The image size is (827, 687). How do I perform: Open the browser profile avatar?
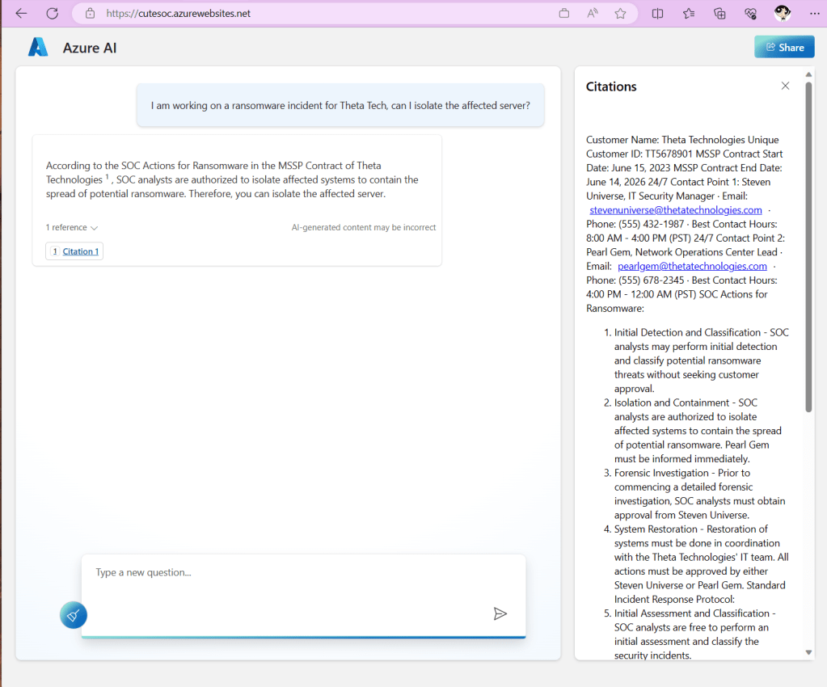782,13
